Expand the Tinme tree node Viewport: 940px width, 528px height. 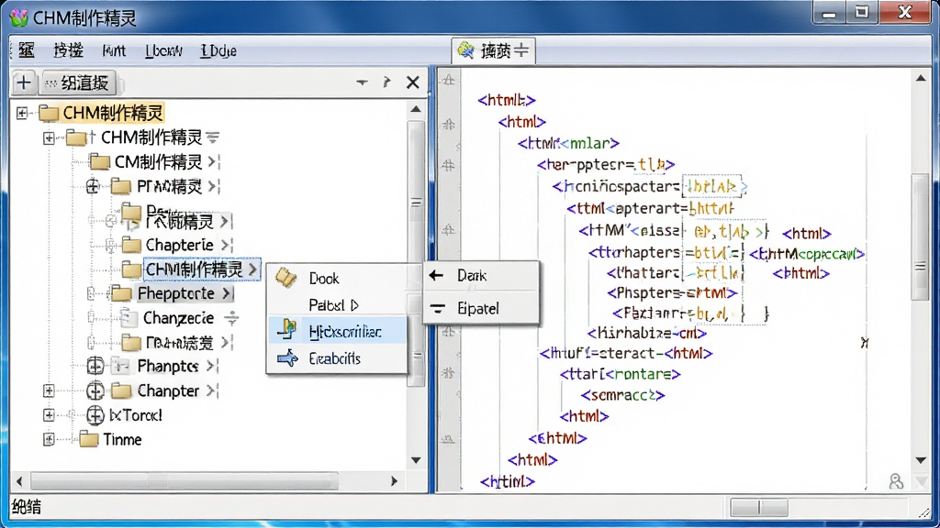point(50,439)
